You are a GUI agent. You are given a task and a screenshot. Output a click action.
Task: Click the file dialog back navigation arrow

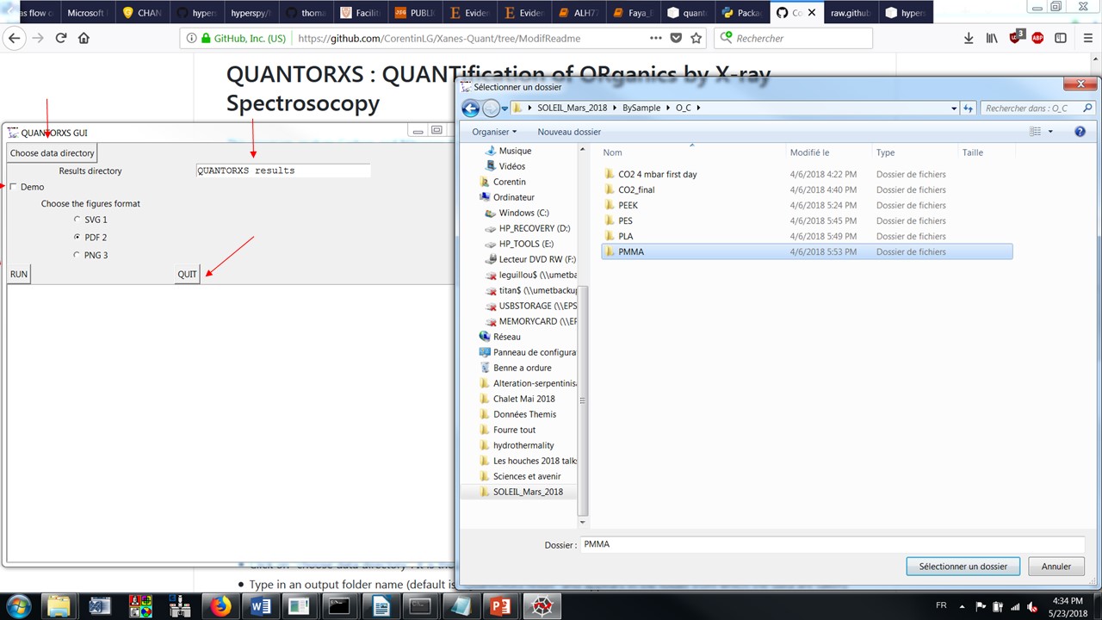click(x=470, y=108)
